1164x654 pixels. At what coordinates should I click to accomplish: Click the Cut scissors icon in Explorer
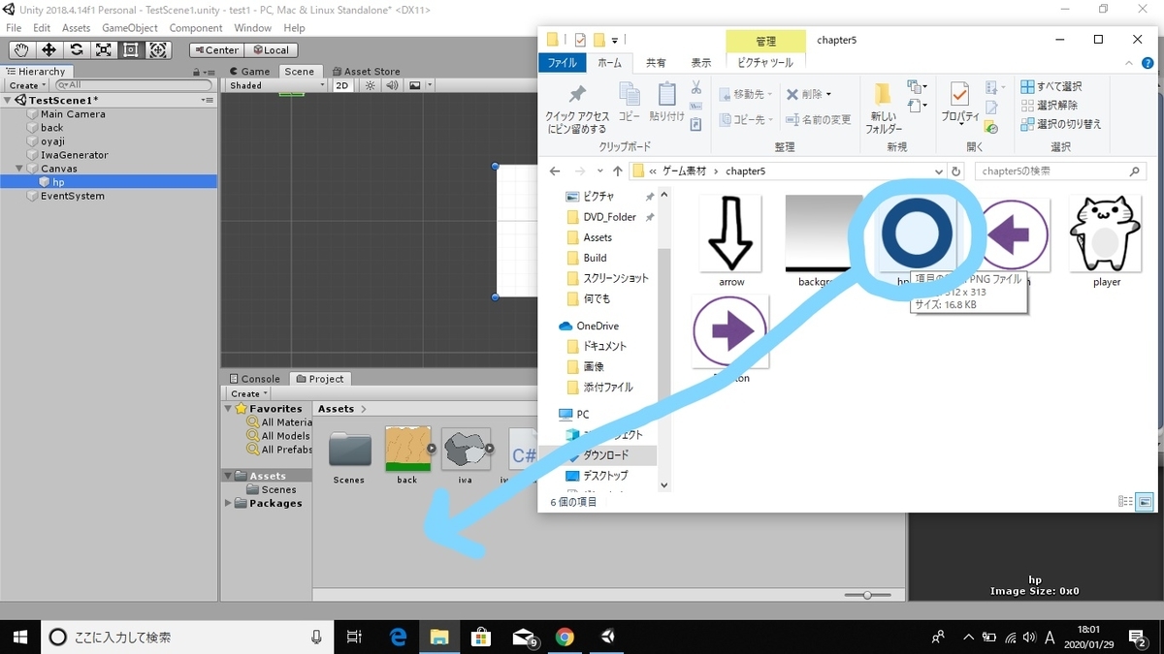[695, 87]
